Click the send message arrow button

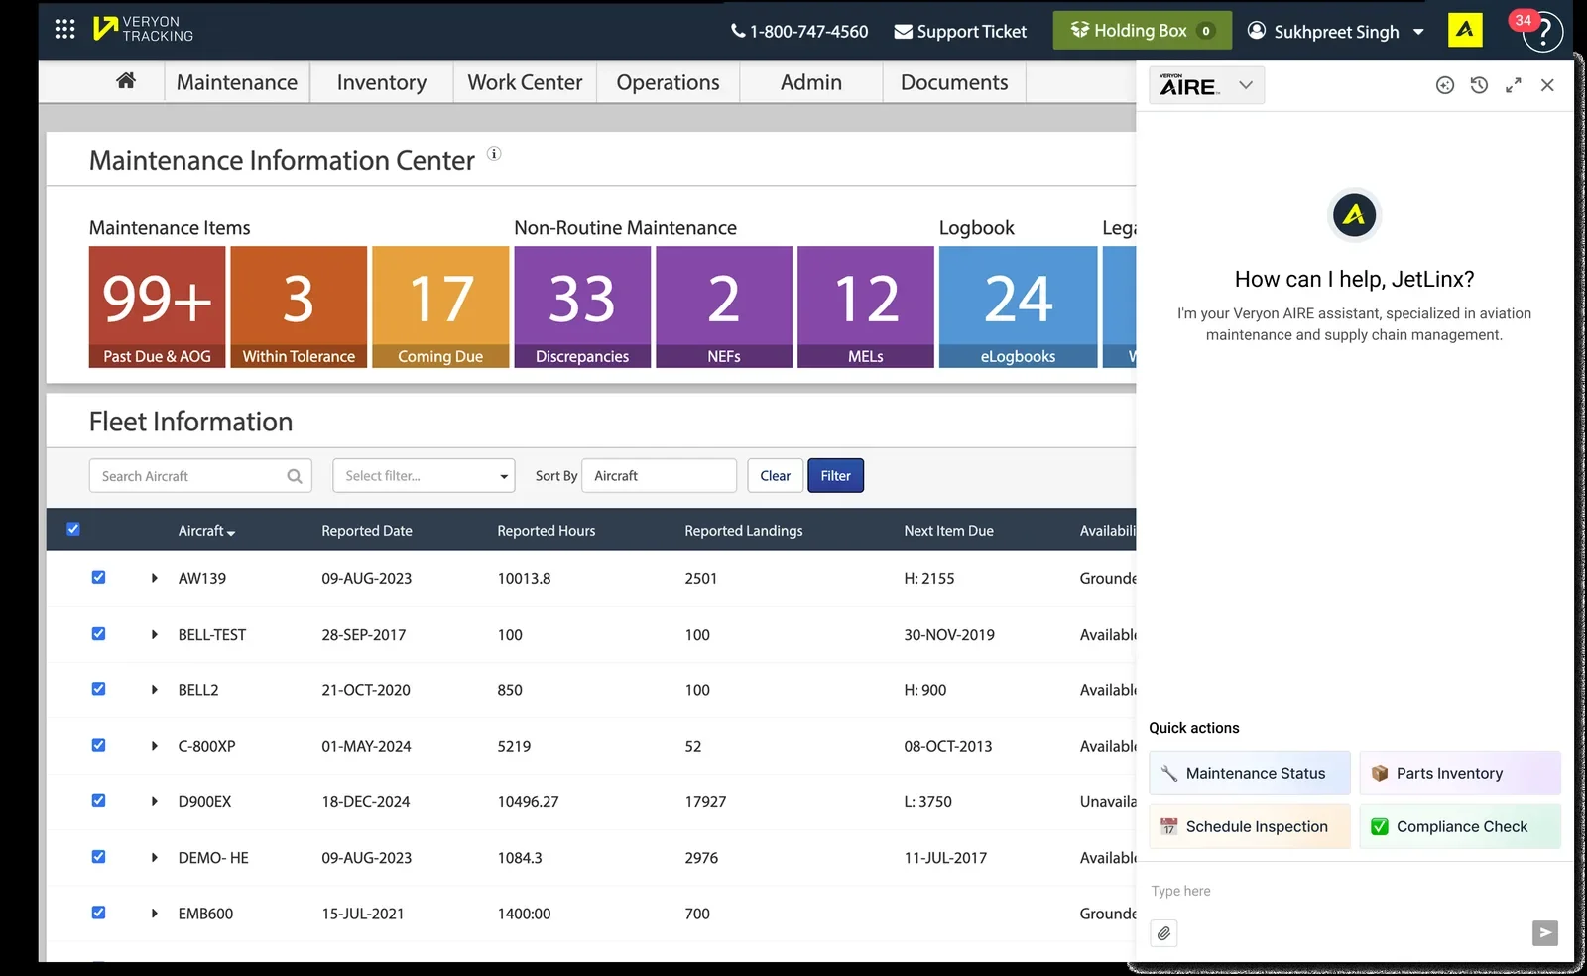point(1545,932)
